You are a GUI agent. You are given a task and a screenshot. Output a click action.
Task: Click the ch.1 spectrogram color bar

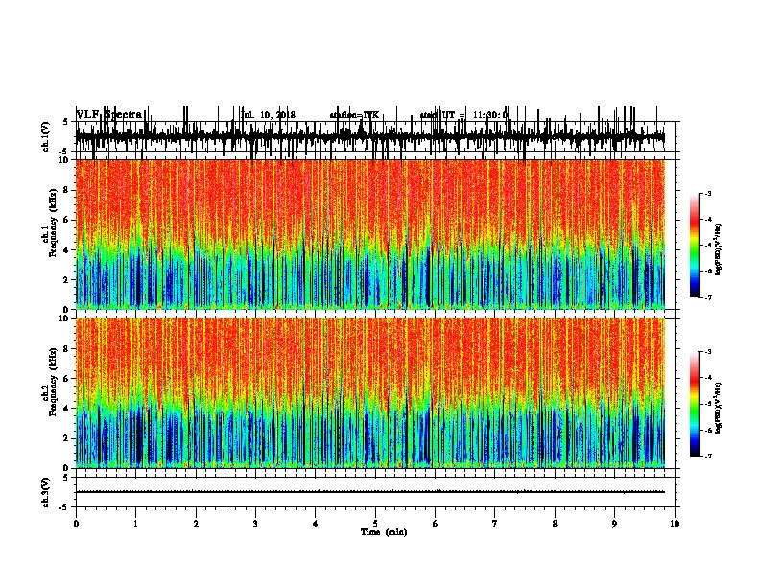pyautogui.click(x=695, y=246)
